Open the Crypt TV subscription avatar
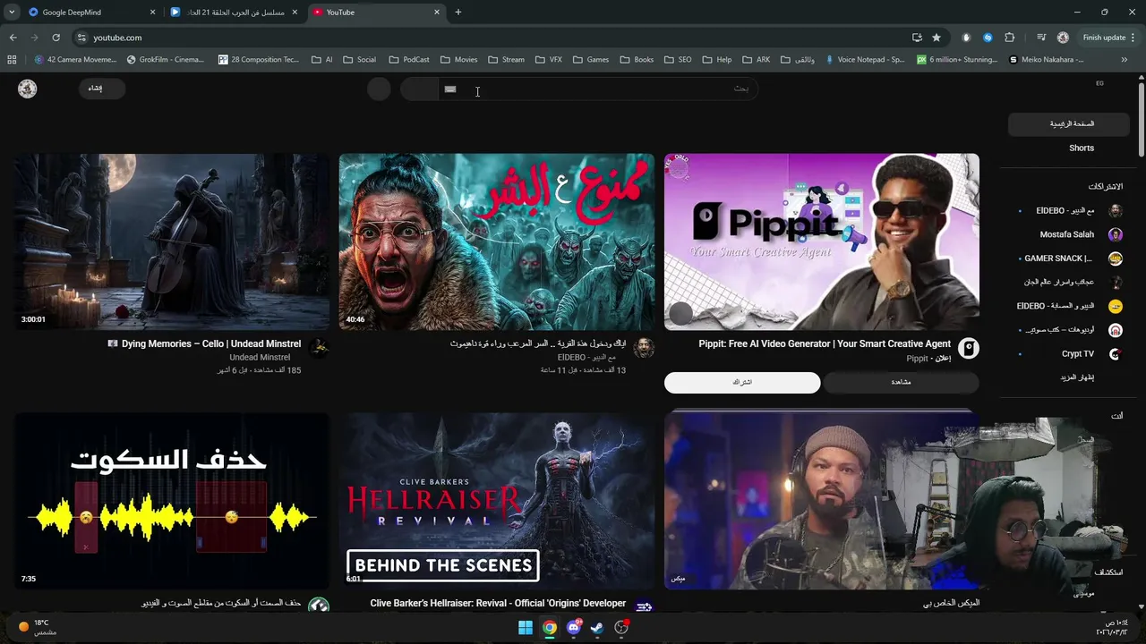 [x=1116, y=354]
